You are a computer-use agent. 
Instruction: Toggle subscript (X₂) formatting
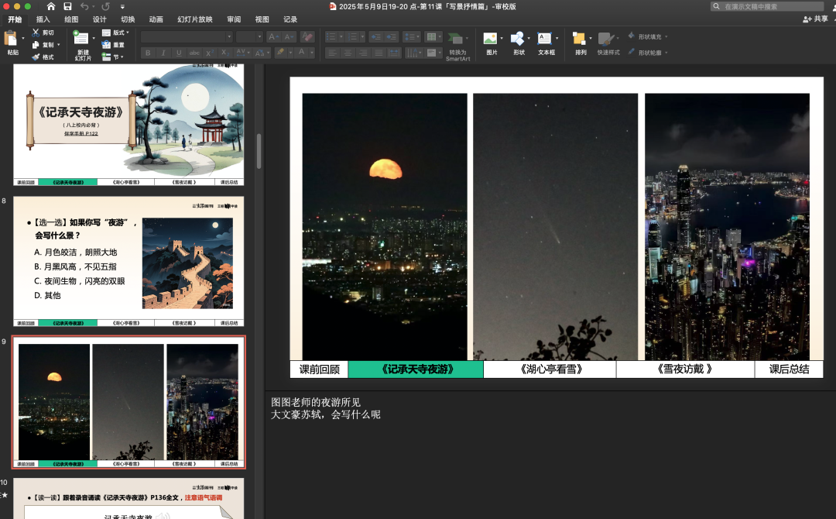click(x=225, y=53)
